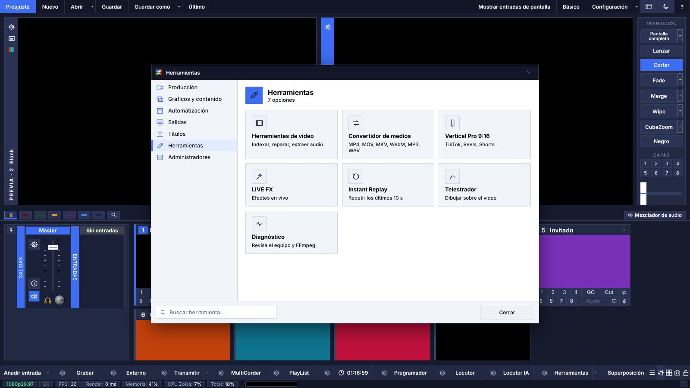Open Merge transition dropdown arrow
Viewport: 690px width, 388px height.
point(680,96)
